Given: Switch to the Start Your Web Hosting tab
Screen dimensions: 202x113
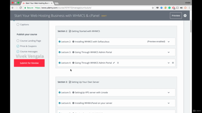Looking at the screenshot, I should (37, 3).
